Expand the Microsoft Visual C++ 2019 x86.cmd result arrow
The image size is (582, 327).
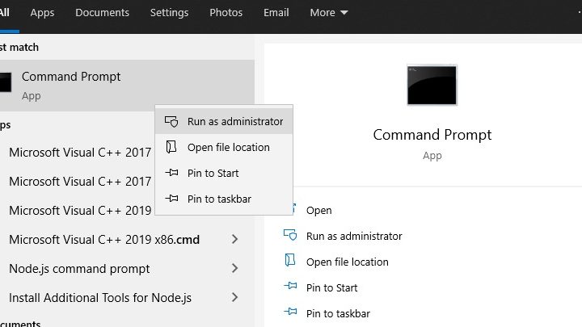pyautogui.click(x=234, y=239)
